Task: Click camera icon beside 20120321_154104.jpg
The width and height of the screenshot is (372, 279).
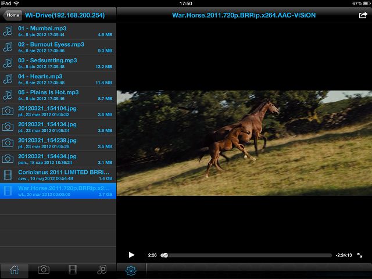Action: [x=8, y=111]
